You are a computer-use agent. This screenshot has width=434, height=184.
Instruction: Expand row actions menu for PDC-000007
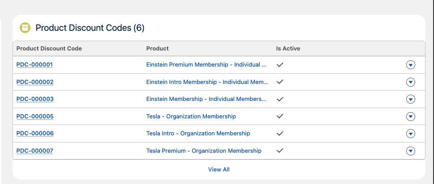(x=410, y=151)
